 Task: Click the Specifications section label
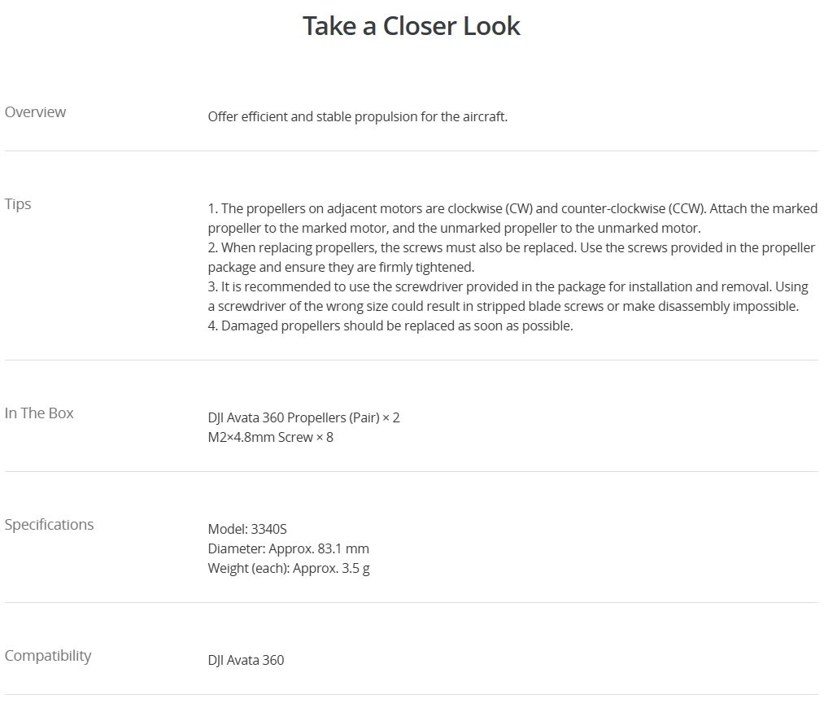pos(49,525)
